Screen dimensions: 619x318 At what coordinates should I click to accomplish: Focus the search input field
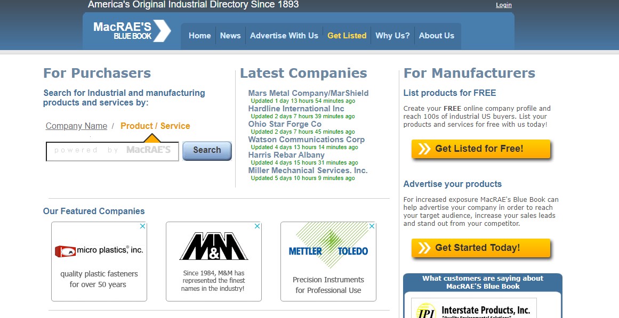click(x=112, y=151)
